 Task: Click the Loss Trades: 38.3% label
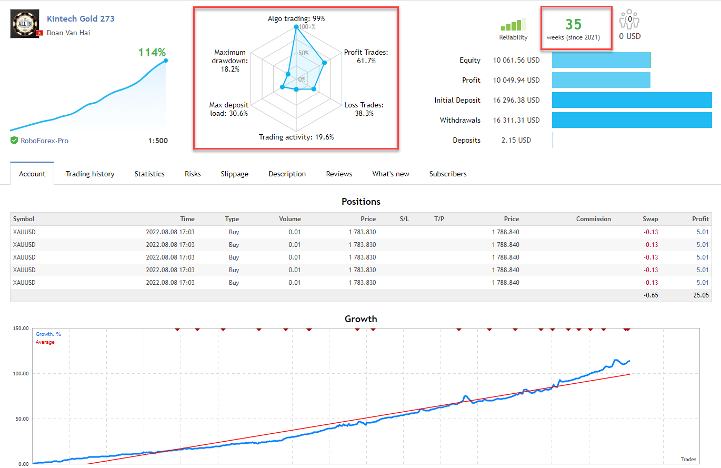(364, 109)
